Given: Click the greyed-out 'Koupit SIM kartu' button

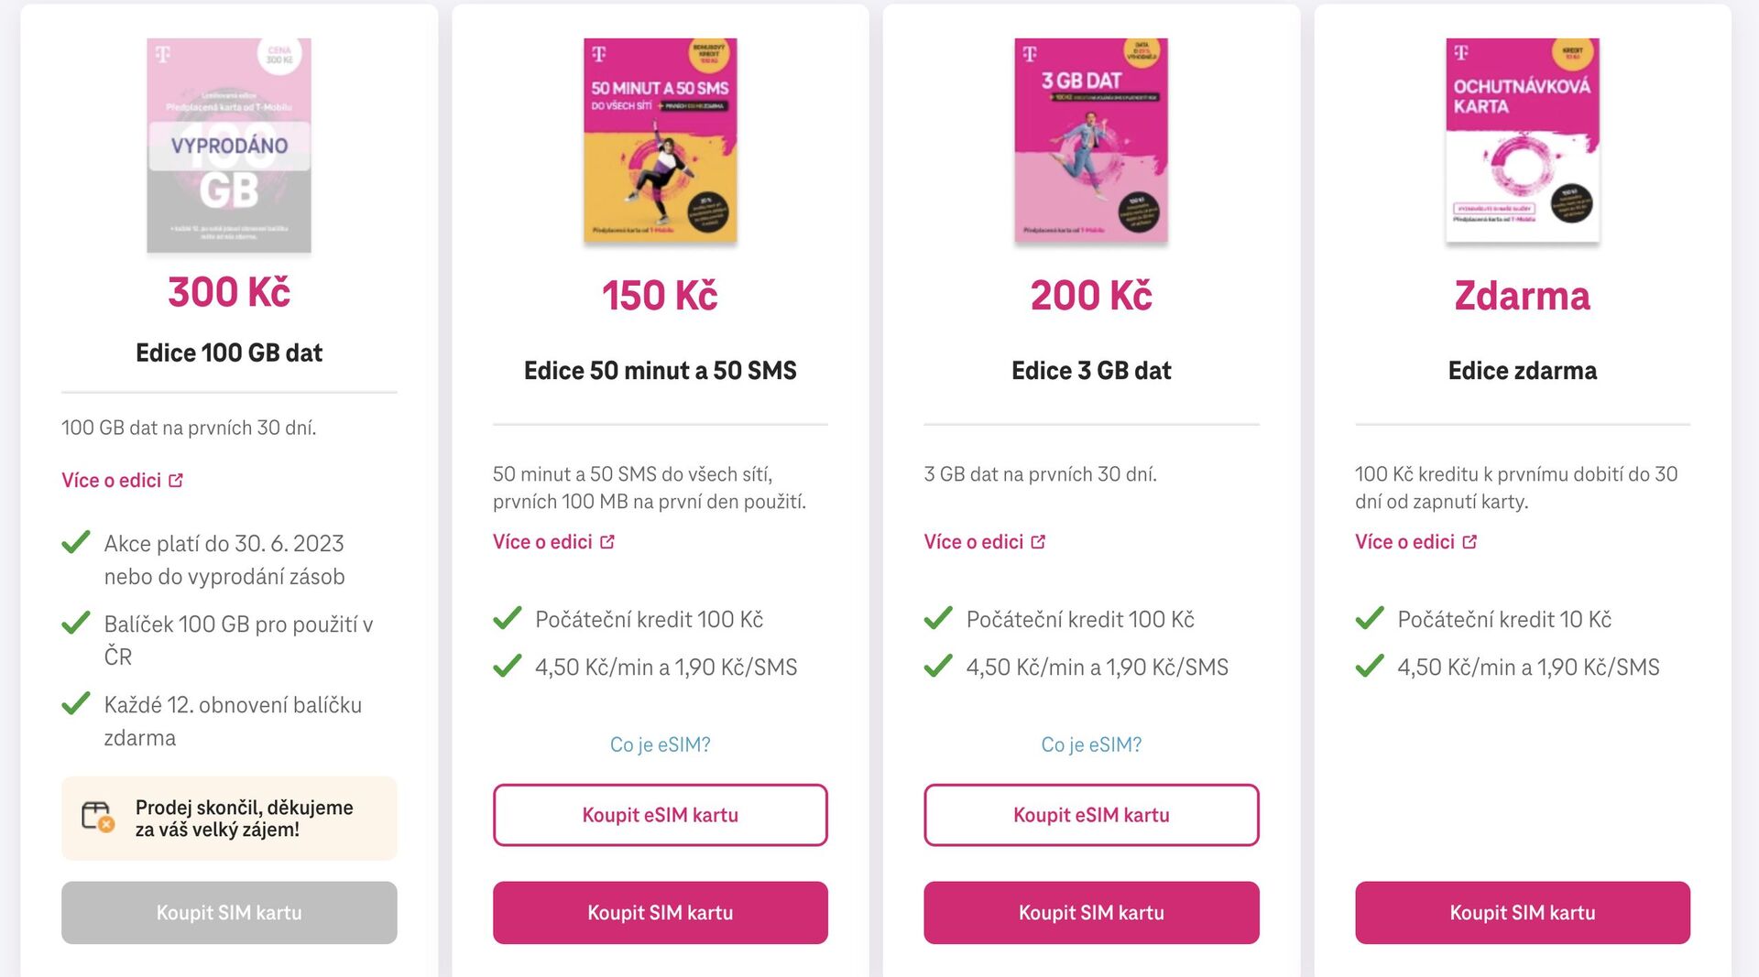Looking at the screenshot, I should click(x=228, y=912).
